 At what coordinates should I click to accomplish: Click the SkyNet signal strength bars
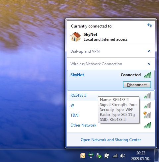click(x=147, y=75)
